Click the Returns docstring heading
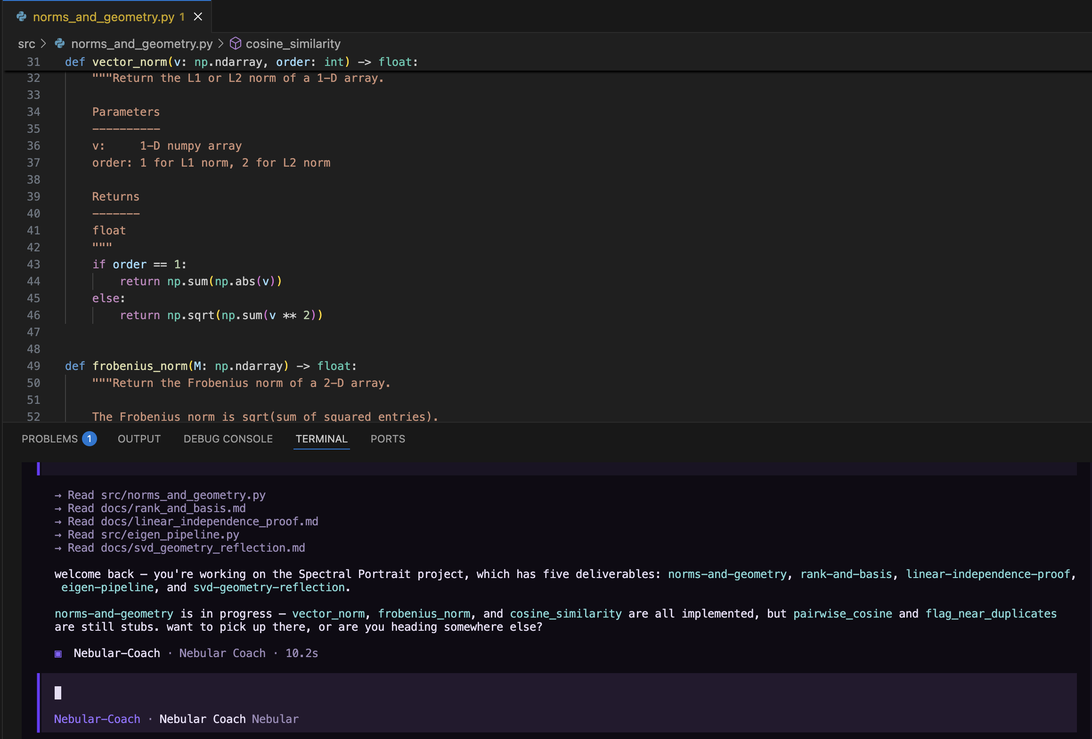The width and height of the screenshot is (1092, 739). coord(116,196)
